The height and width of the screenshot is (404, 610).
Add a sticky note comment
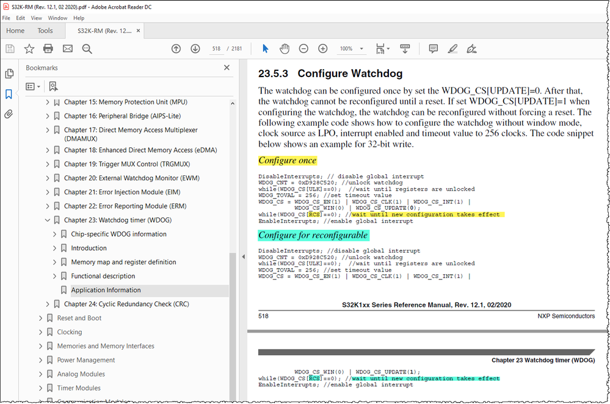tap(433, 48)
